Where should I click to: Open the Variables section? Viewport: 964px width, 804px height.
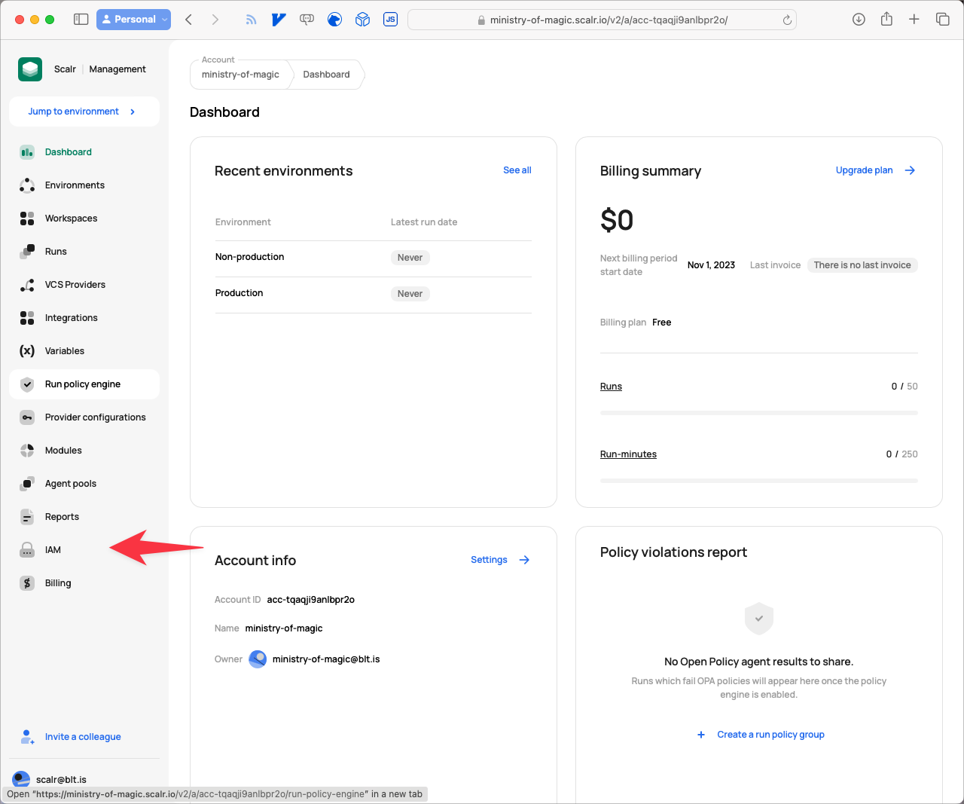click(x=65, y=351)
